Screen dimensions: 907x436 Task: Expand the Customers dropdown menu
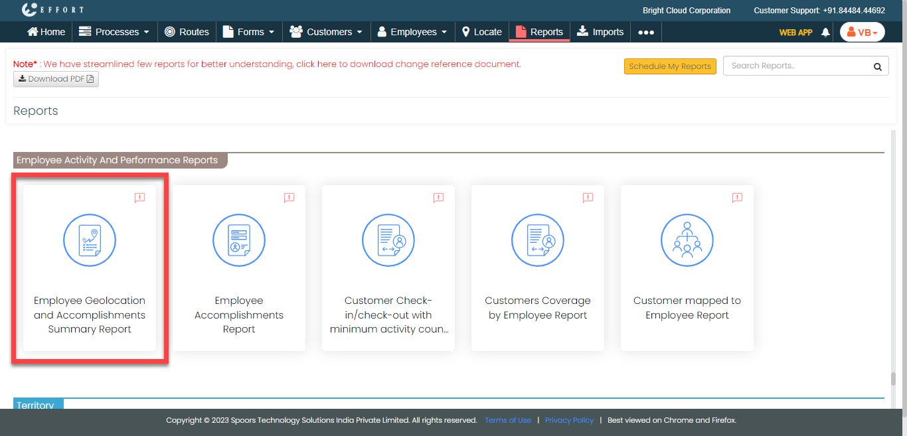(x=327, y=32)
